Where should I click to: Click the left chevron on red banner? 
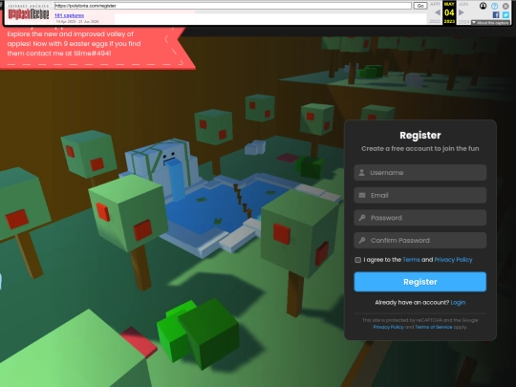(x=166, y=39)
